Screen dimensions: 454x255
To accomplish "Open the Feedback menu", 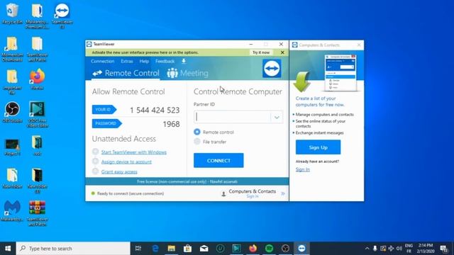I will [165, 62].
